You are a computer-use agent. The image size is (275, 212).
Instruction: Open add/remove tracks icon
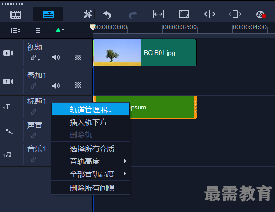point(40,30)
